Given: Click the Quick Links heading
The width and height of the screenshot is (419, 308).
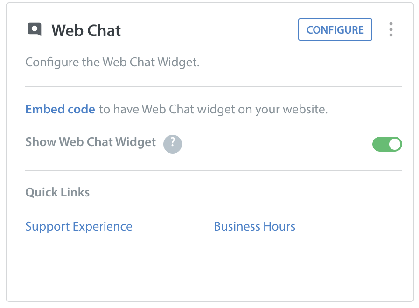Looking at the screenshot, I should (57, 192).
